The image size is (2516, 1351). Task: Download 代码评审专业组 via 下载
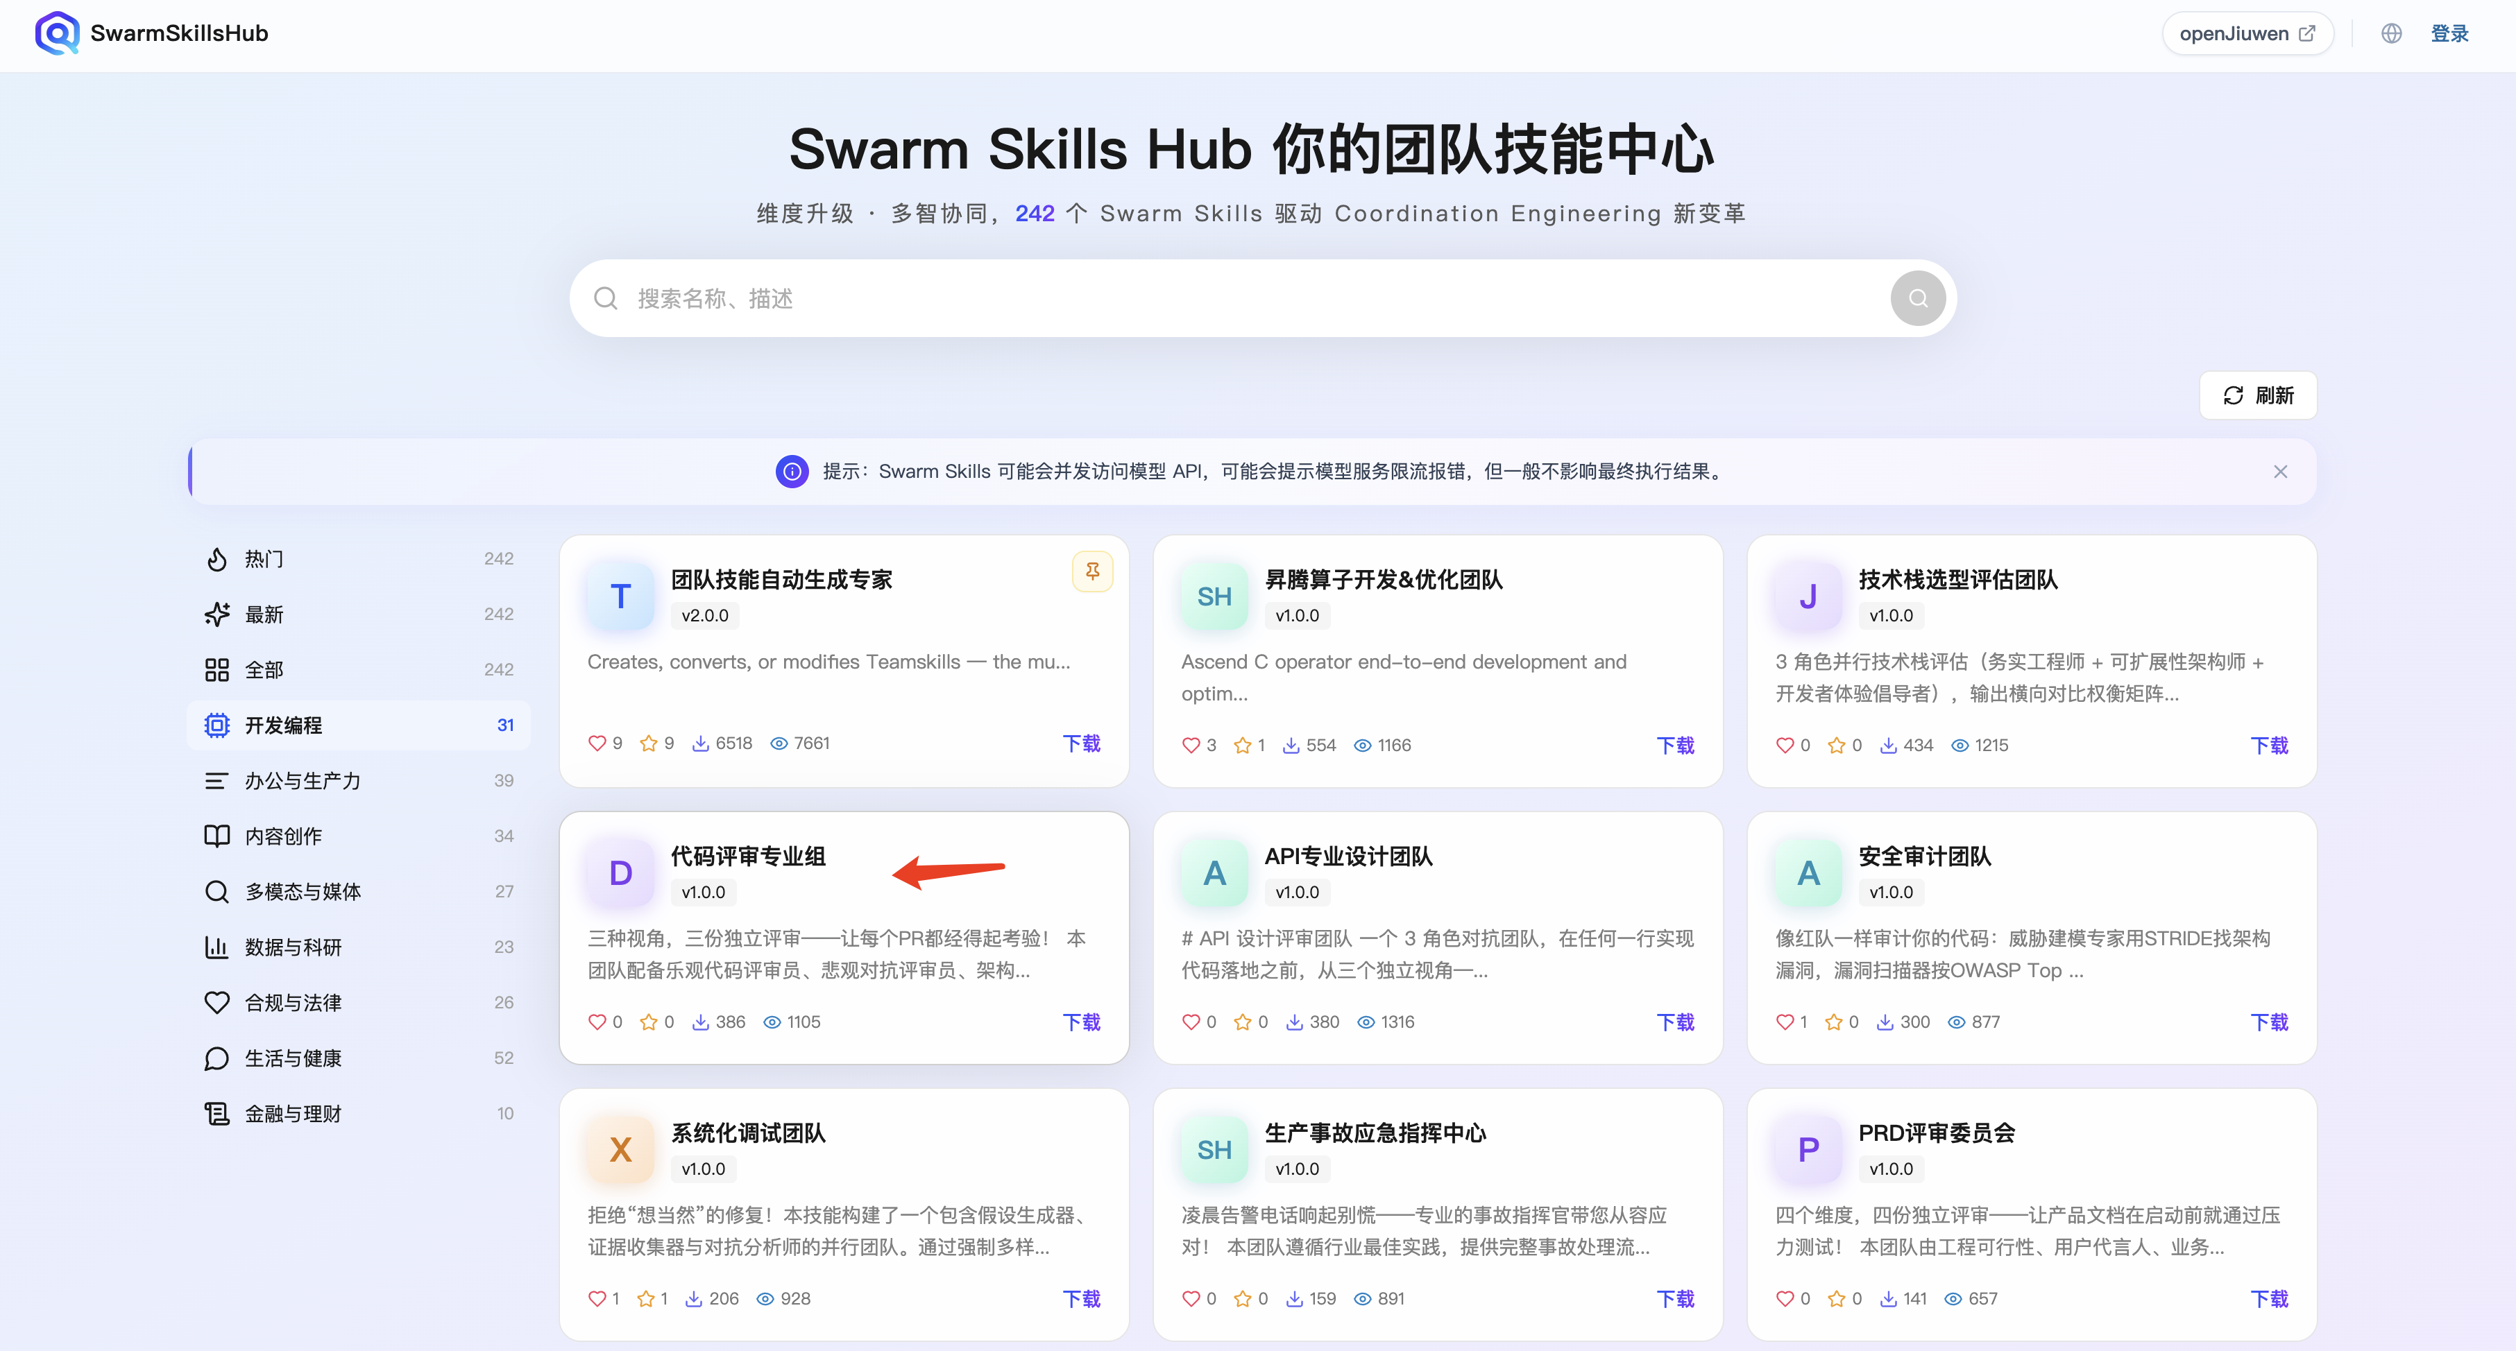click(1081, 1022)
